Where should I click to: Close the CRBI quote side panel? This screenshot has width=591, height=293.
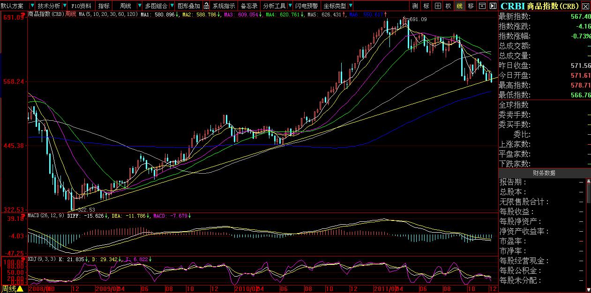click(585, 7)
